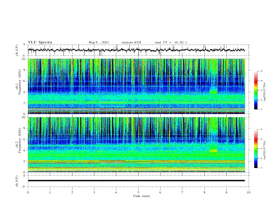Click the "Time (min)" axis label
The height and width of the screenshot is (216, 280).
(141, 196)
